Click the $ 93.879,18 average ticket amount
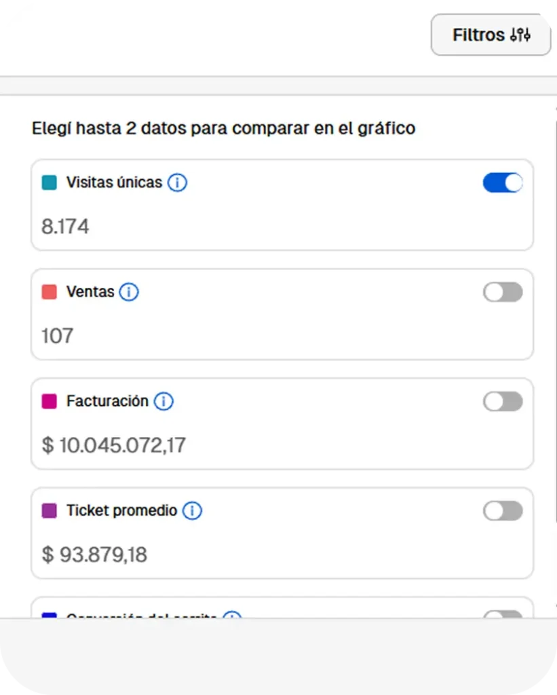Screen dimensions: 557x695 [94, 555]
